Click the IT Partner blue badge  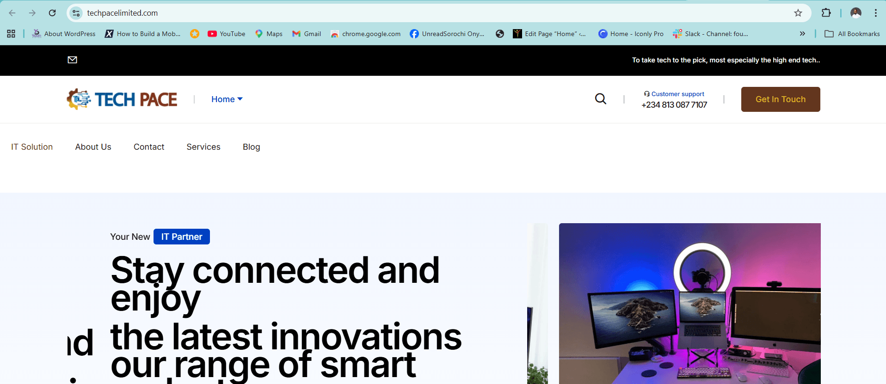pos(182,237)
